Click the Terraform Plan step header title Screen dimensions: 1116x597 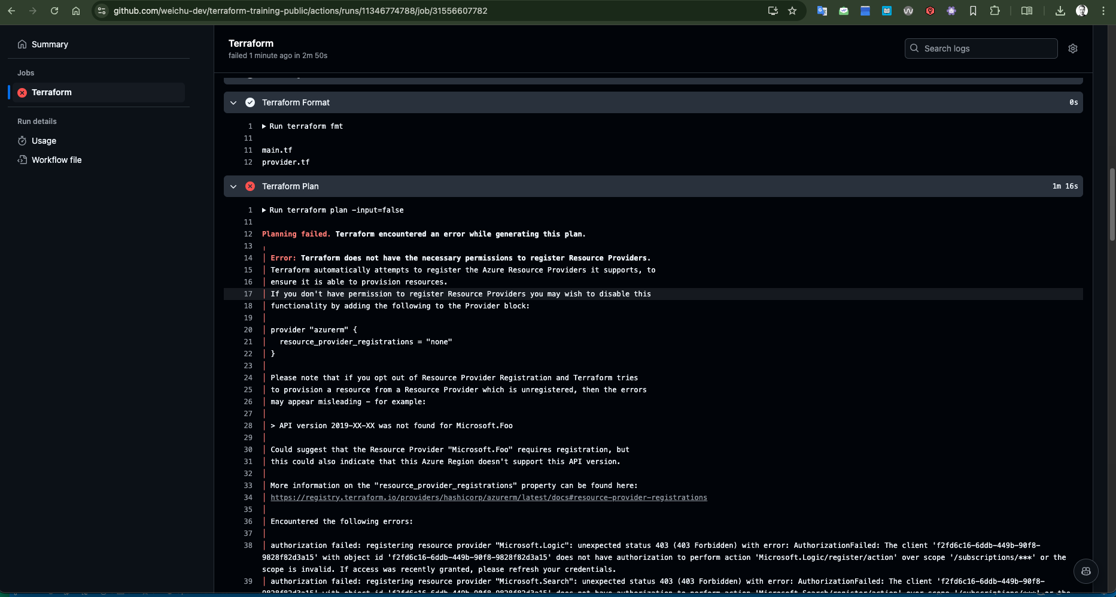pyautogui.click(x=290, y=186)
